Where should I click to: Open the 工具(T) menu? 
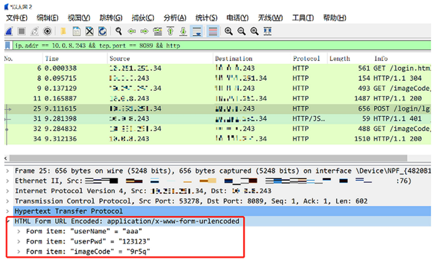coord(303,18)
